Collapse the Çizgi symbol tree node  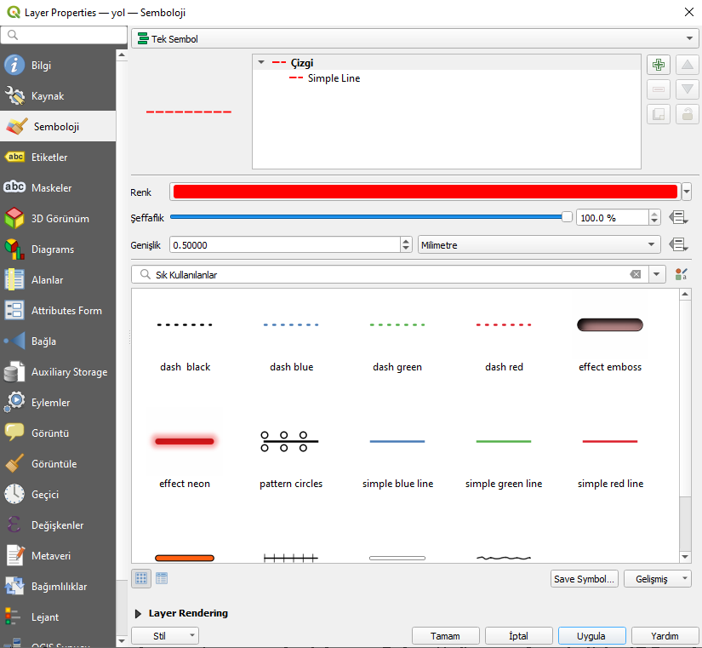[x=261, y=62]
